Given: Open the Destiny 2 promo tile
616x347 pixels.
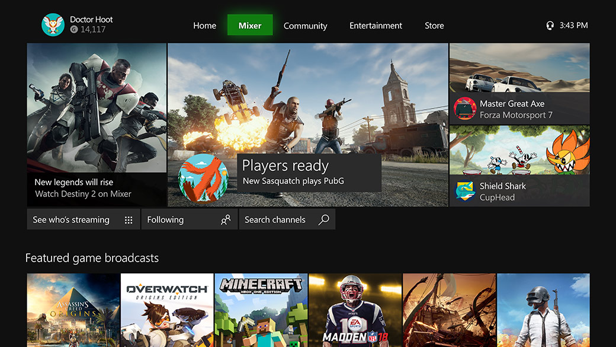Looking at the screenshot, I should point(97,125).
